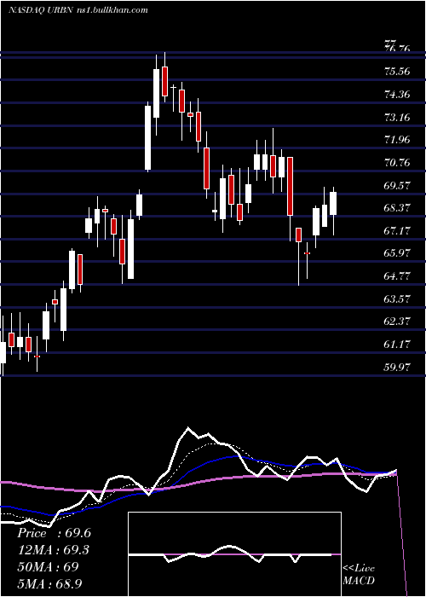Click the 76.76 price axis label
The height and width of the screenshot is (597, 426).
click(397, 49)
